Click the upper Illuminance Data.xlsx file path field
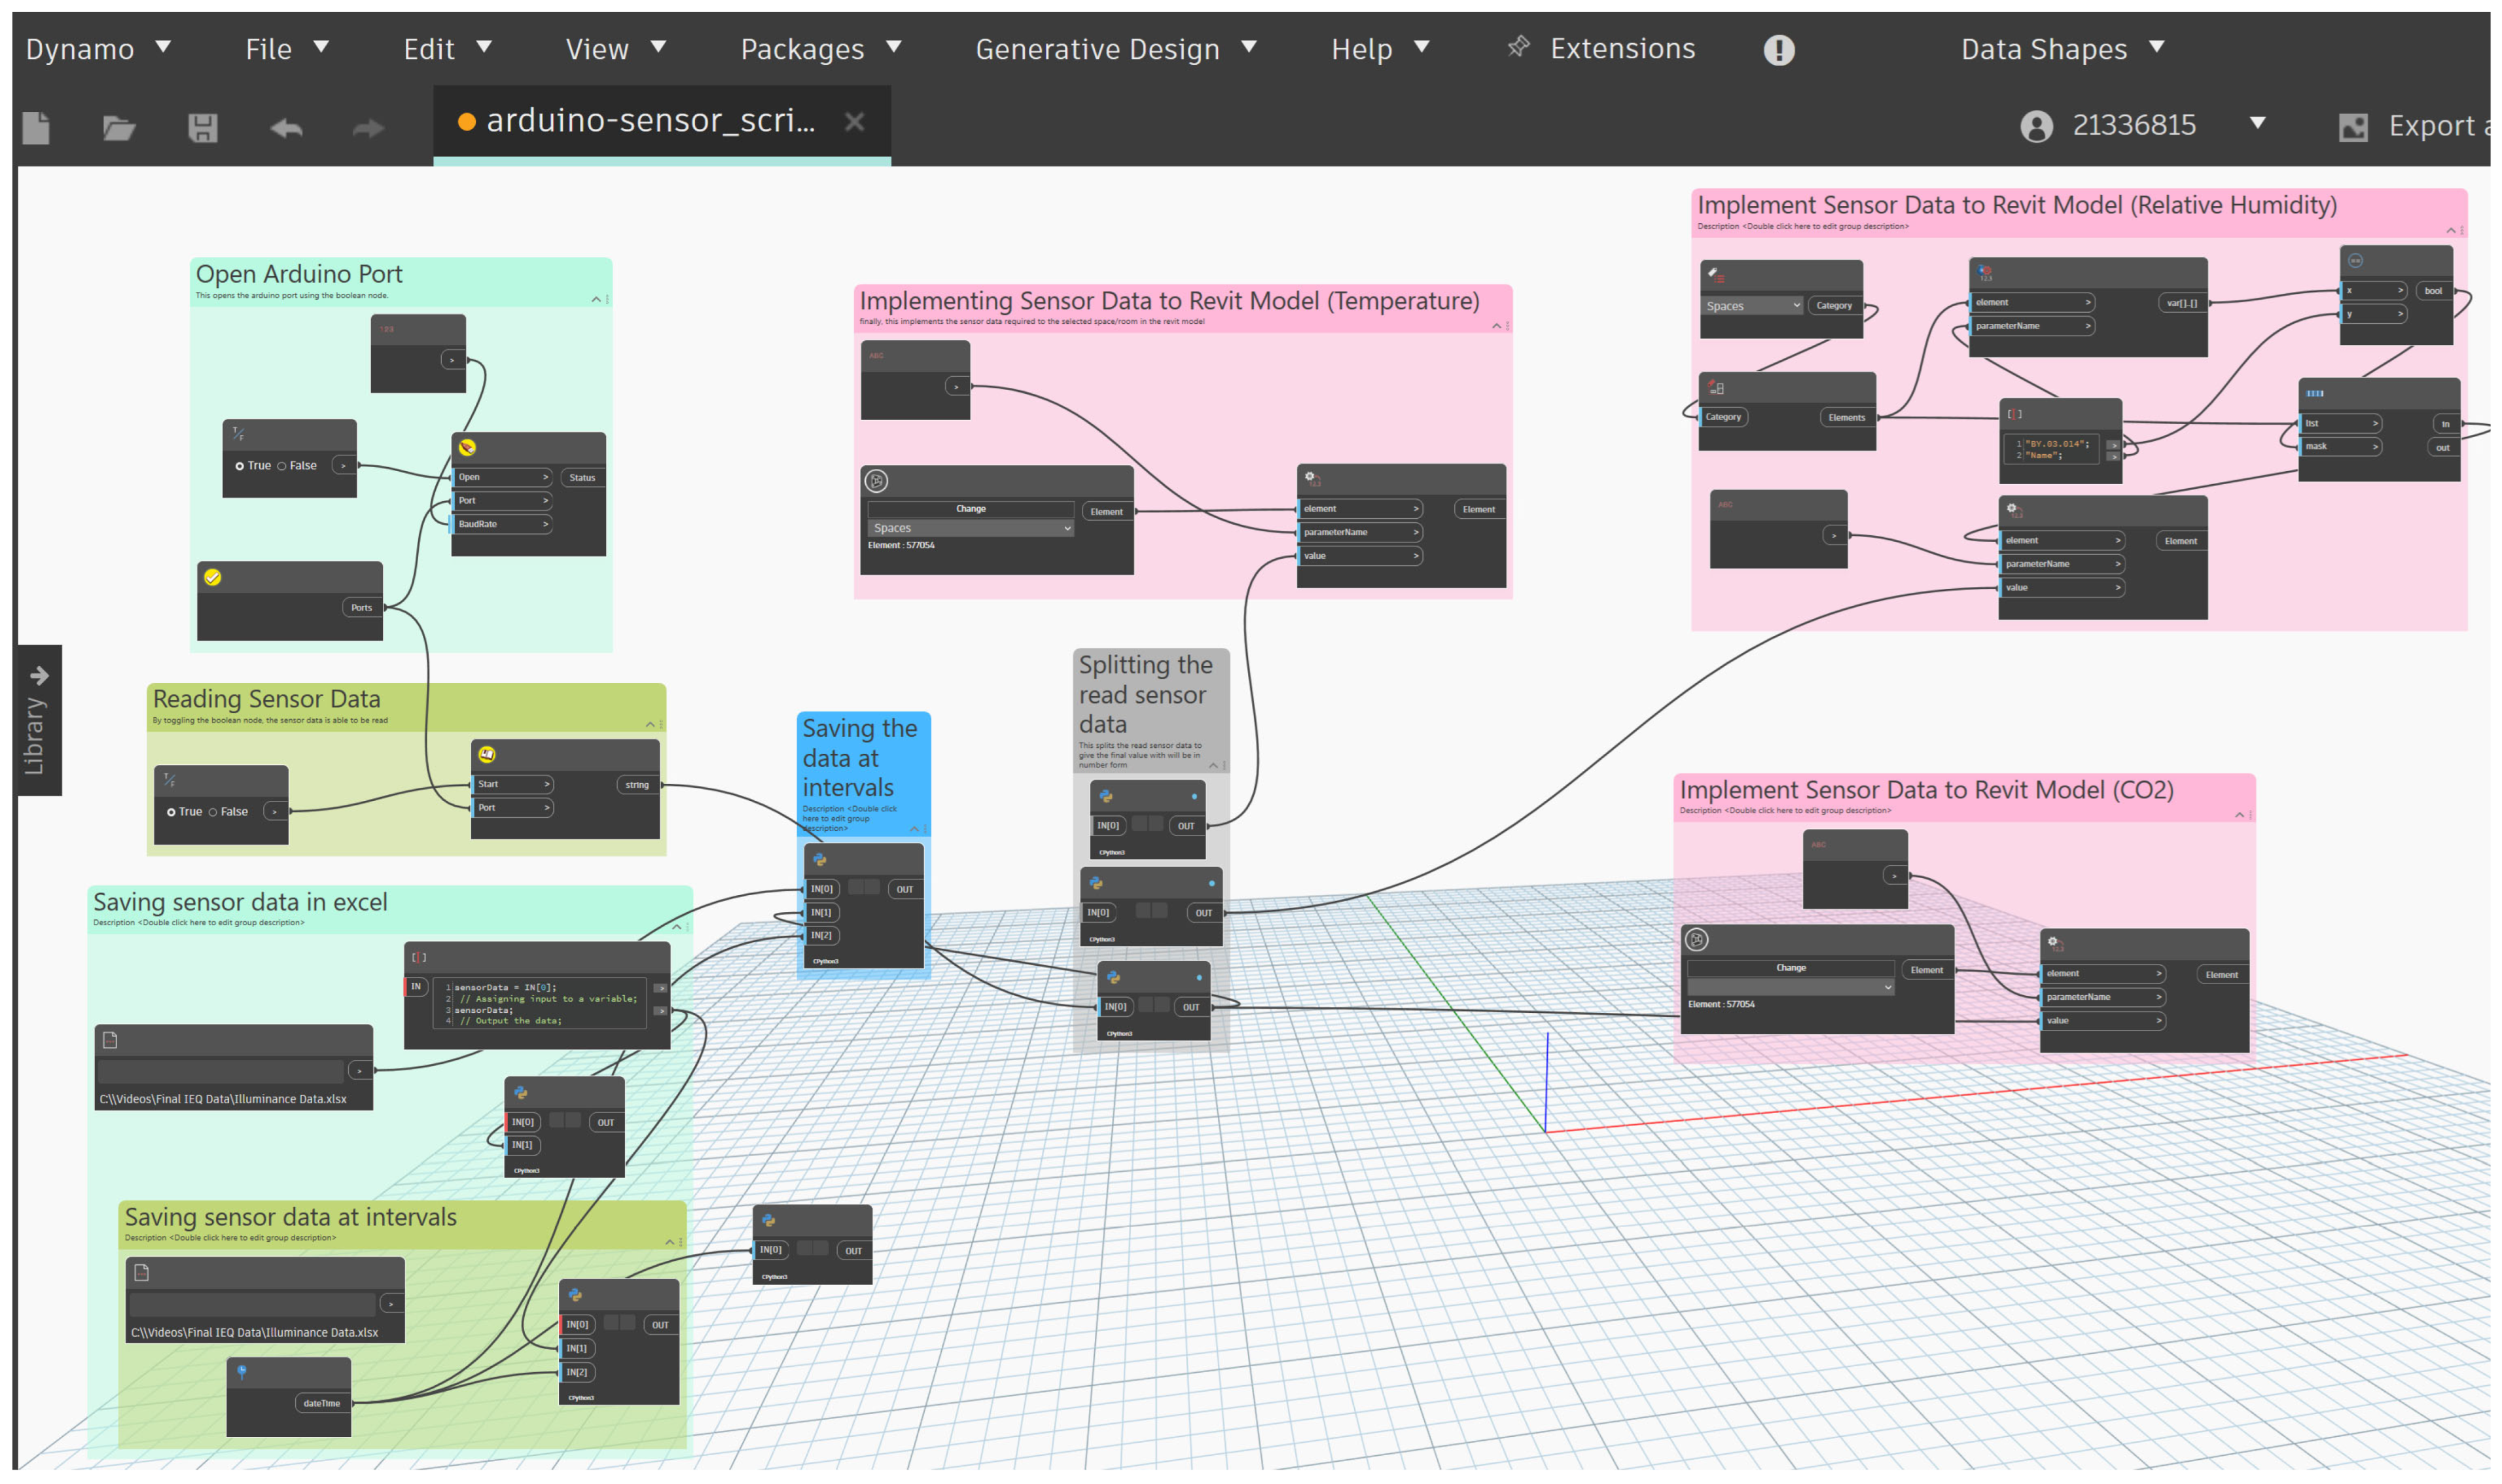The width and height of the screenshot is (2502, 1484). [221, 1070]
